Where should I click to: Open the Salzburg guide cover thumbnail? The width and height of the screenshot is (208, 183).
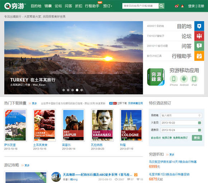[x=15, y=125]
